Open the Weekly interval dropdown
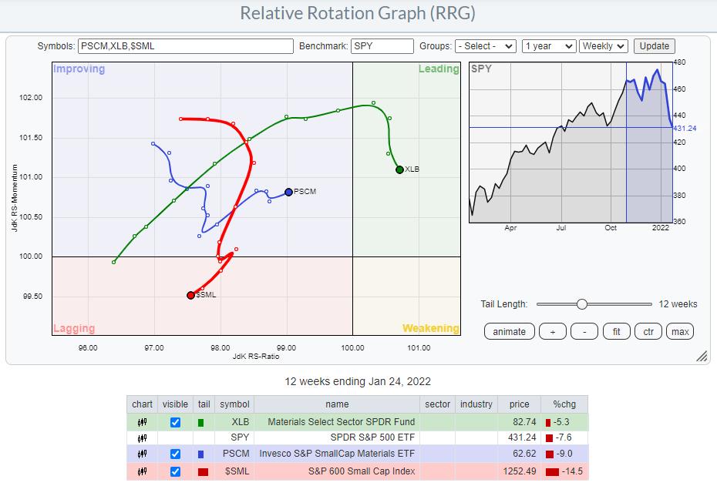This screenshot has width=717, height=486. [604, 46]
